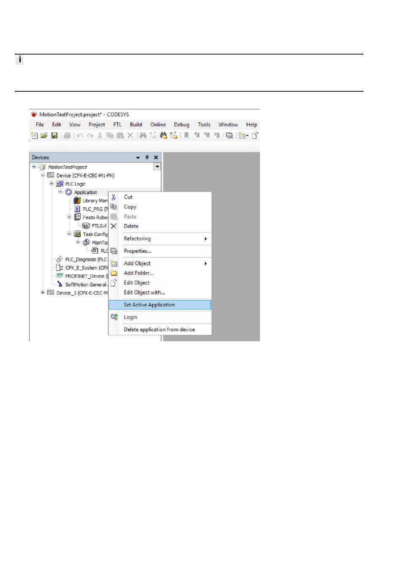Click the Toggle Bookmark flag icon
The width and height of the screenshot is (401, 581).
(186, 135)
